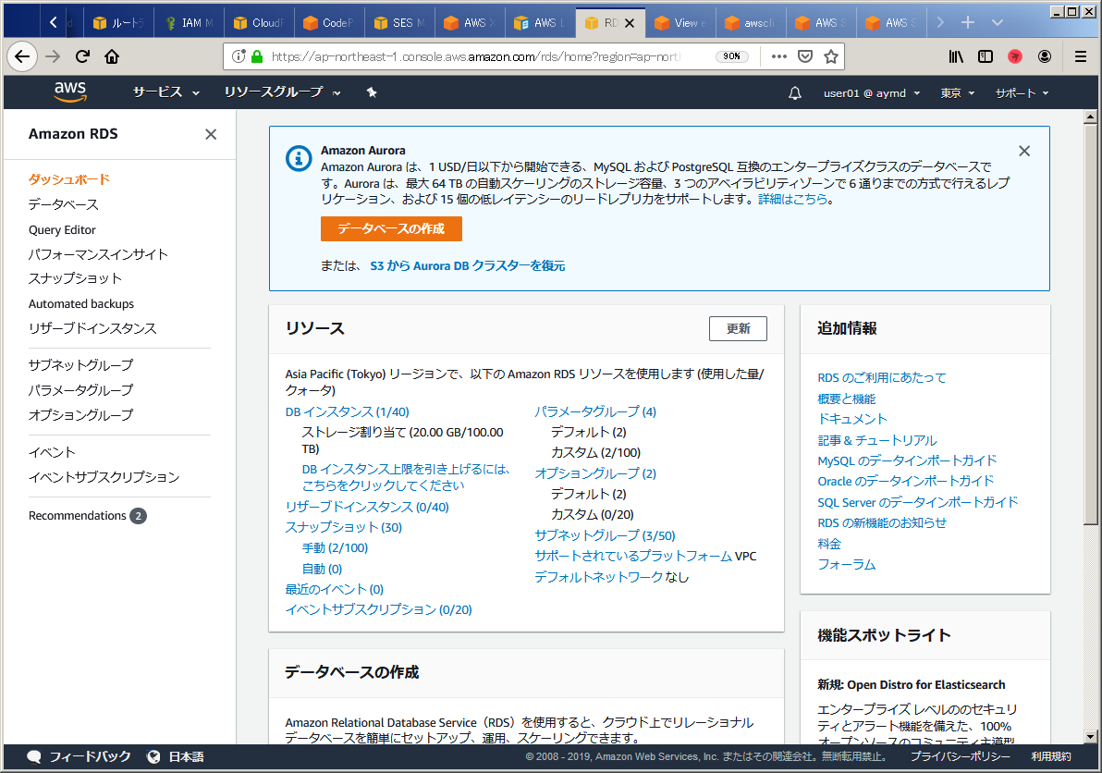The image size is (1102, 773).
Task: Click the 90% zoom level indicator
Action: 731,56
